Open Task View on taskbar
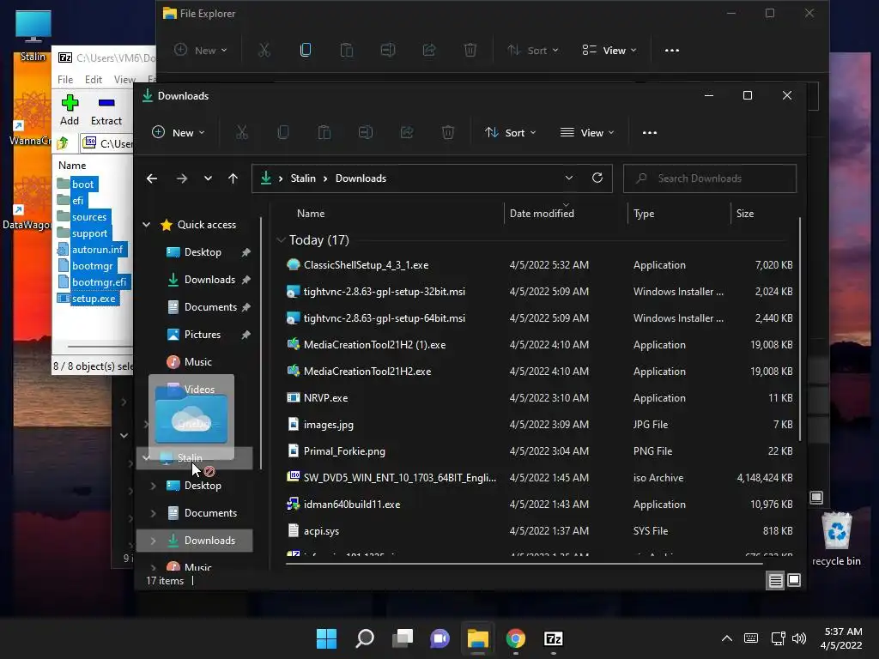The width and height of the screenshot is (879, 659). [x=403, y=638]
